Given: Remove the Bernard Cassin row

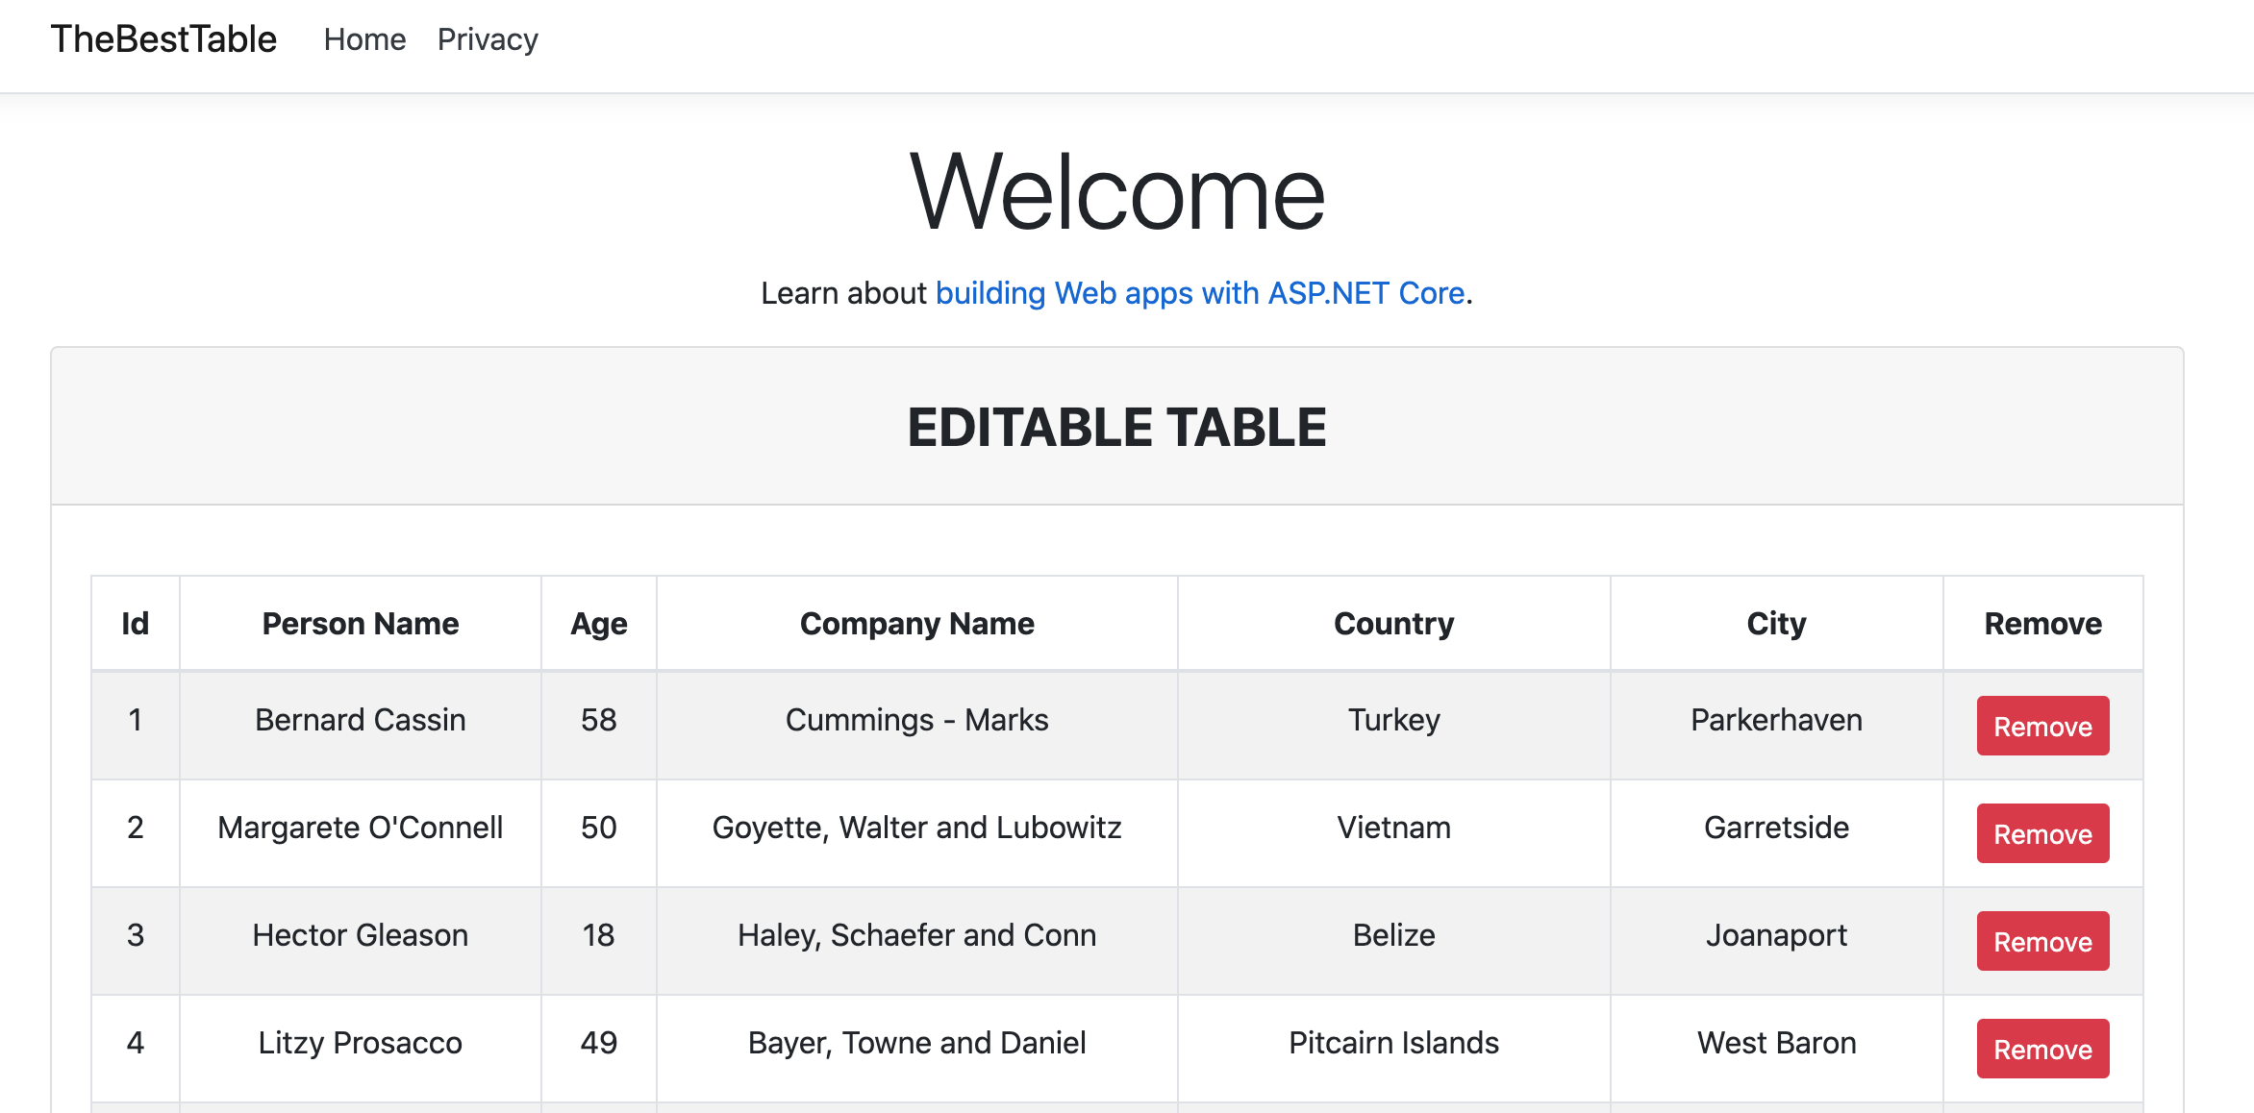Looking at the screenshot, I should pos(2042,726).
